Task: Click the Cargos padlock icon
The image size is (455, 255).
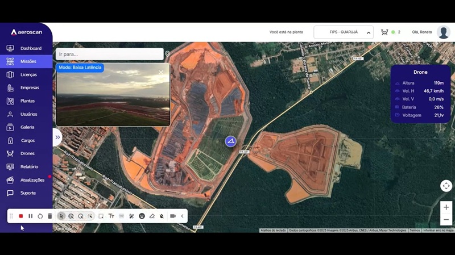Action: coord(10,140)
